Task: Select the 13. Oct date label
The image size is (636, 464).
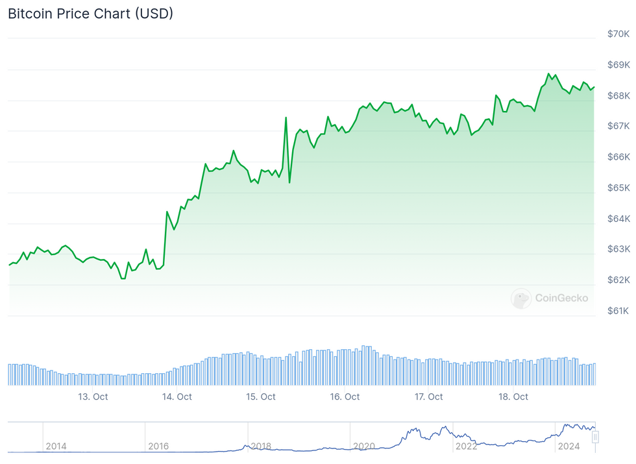Action: 93,397
